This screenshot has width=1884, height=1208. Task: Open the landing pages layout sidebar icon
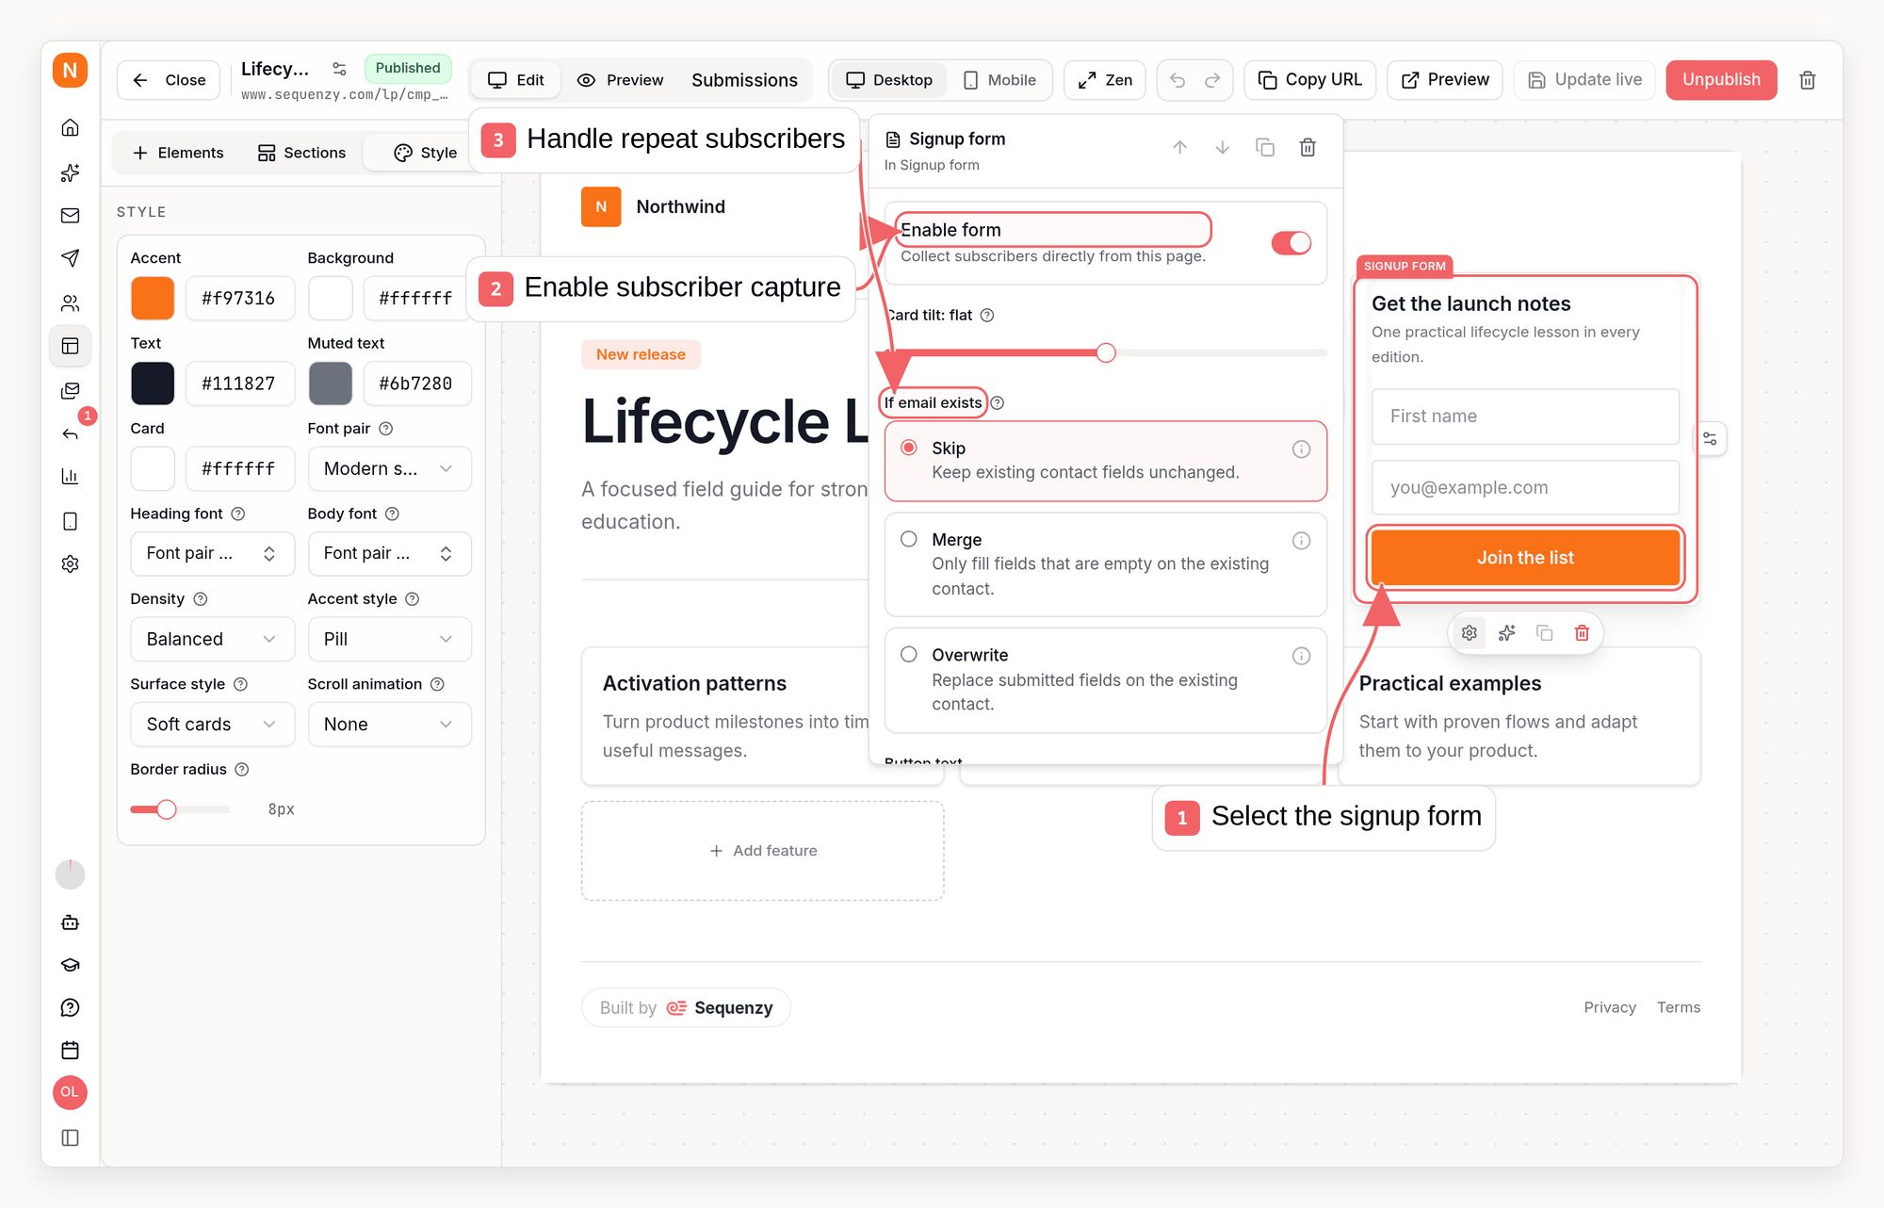pyautogui.click(x=70, y=346)
